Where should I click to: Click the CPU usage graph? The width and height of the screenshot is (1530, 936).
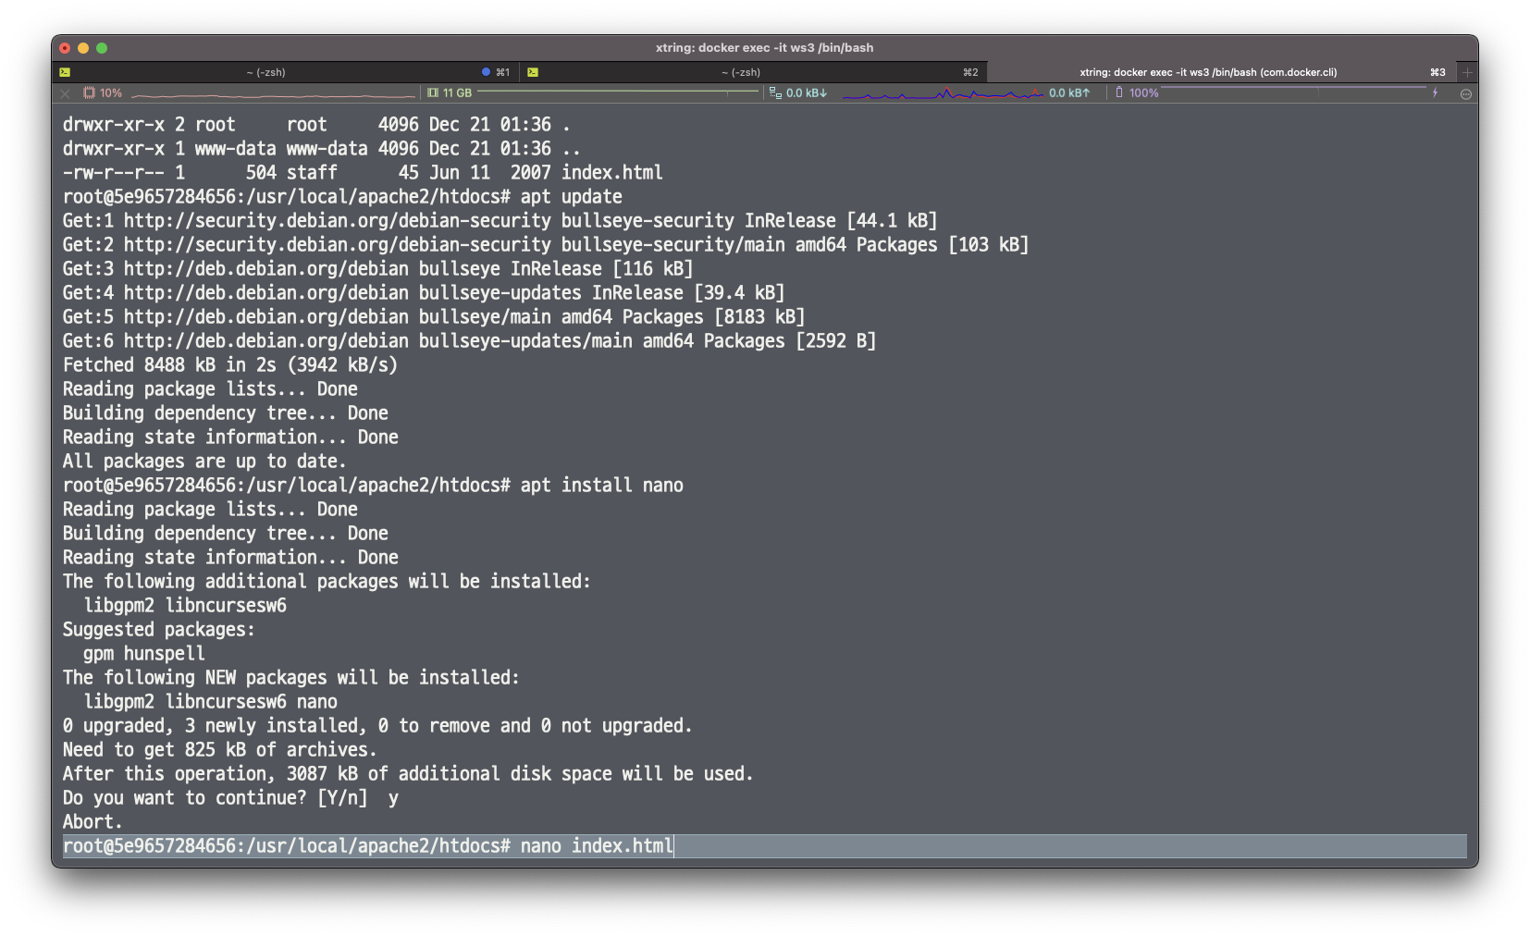[274, 93]
